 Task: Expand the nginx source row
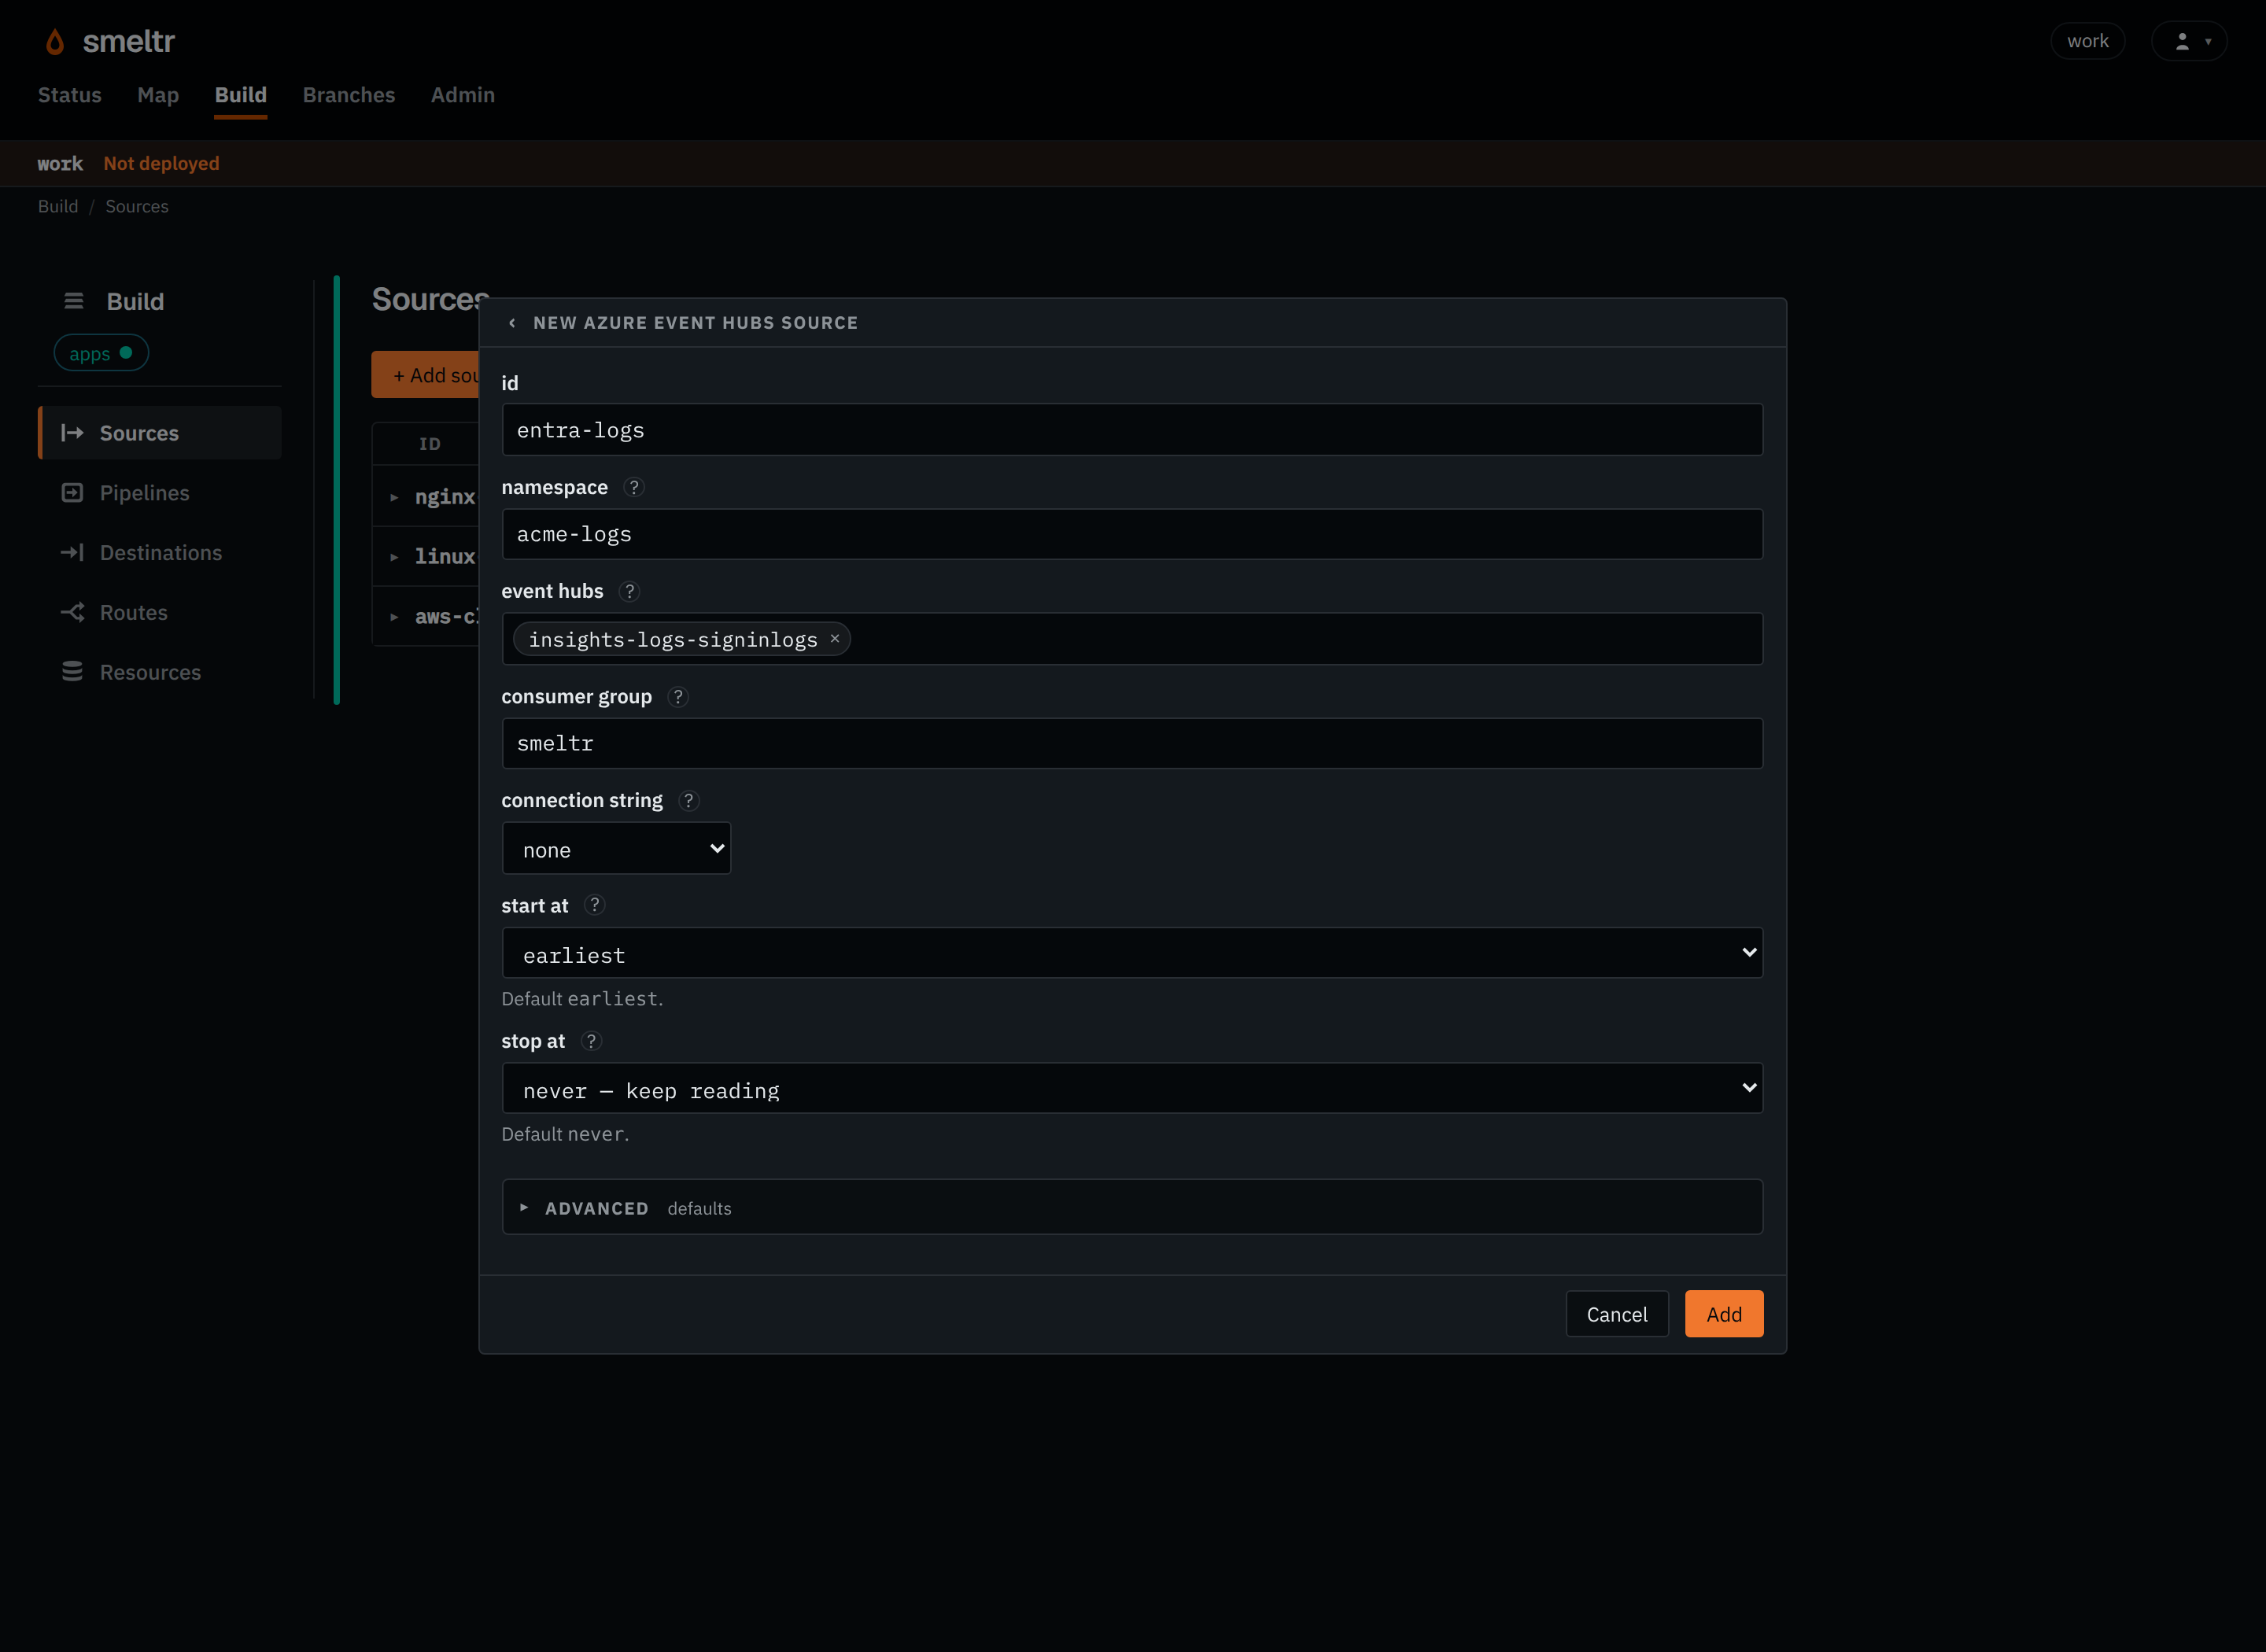(x=394, y=497)
